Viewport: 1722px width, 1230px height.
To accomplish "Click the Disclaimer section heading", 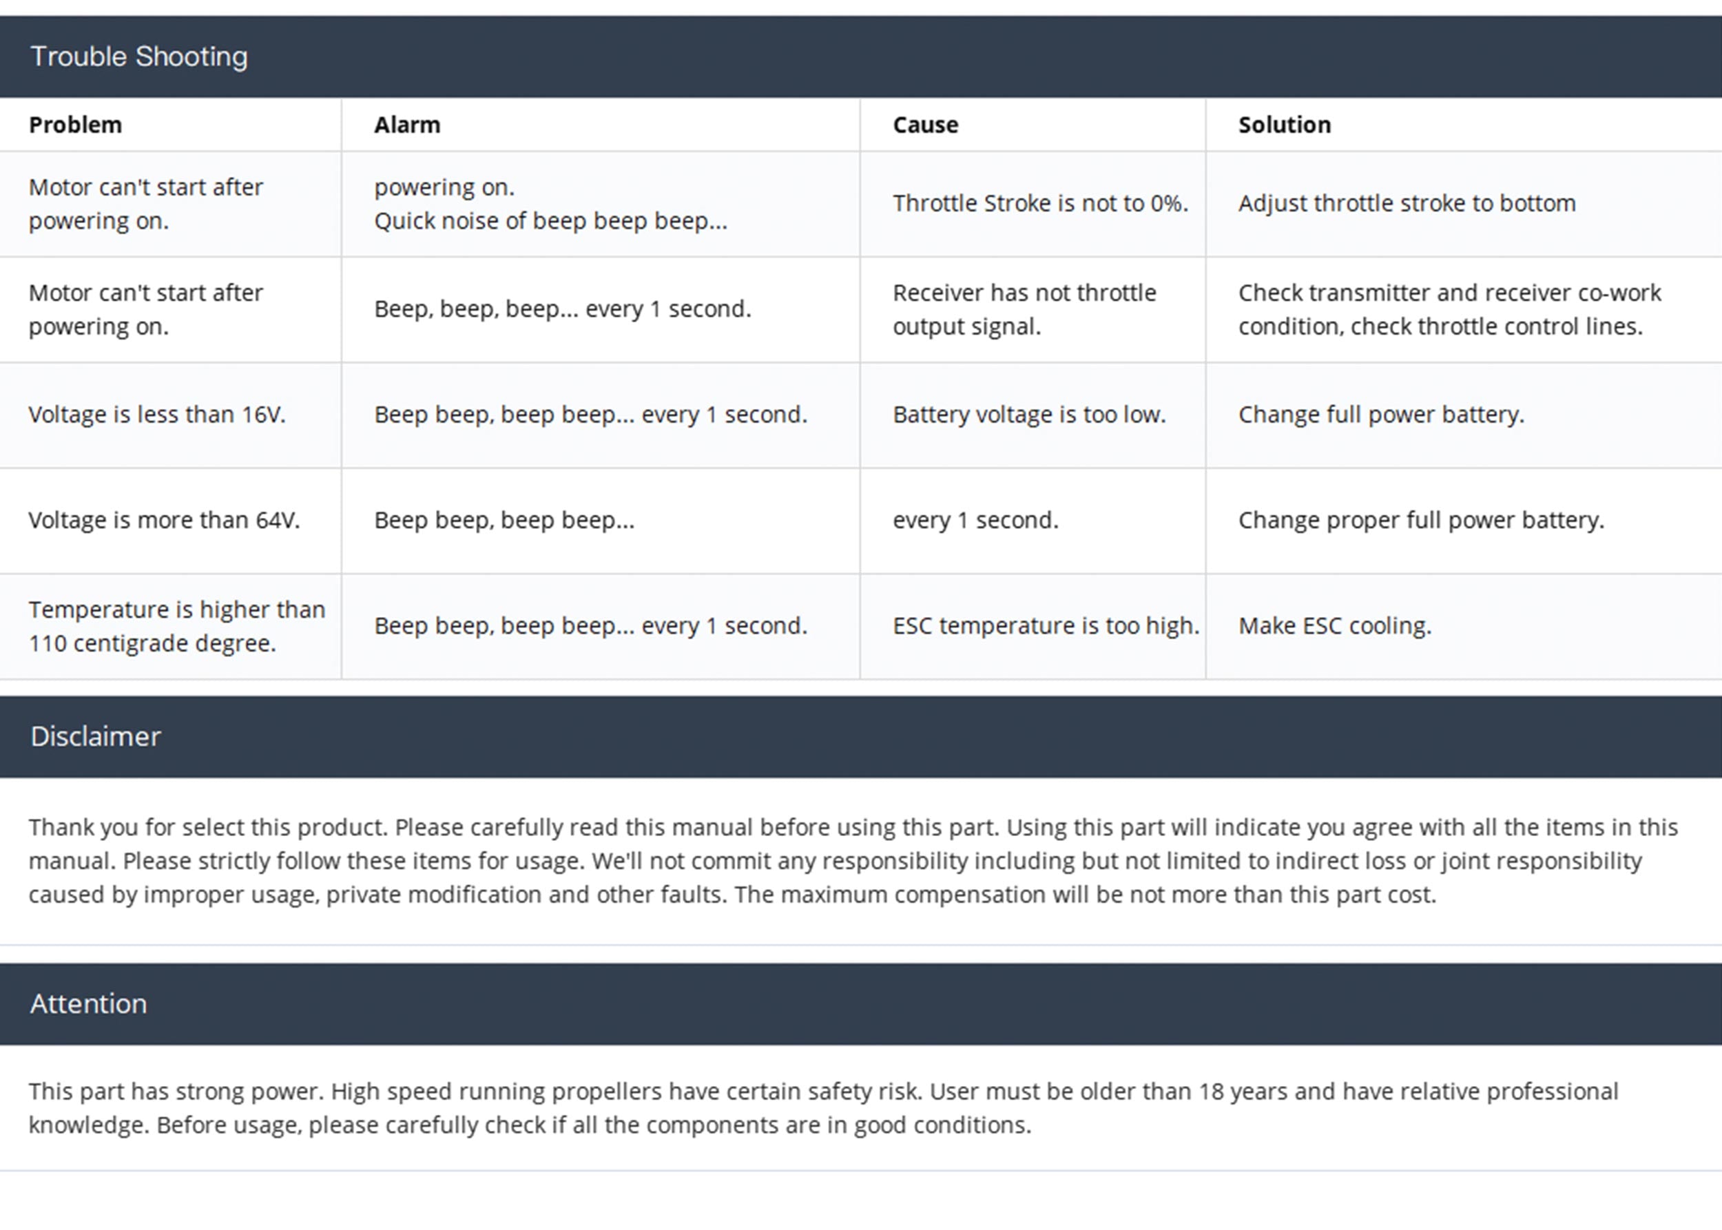I will [x=96, y=737].
